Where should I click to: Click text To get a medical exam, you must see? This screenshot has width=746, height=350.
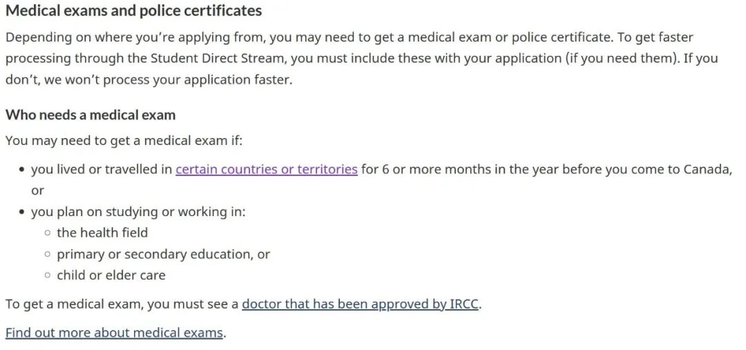coord(122,304)
